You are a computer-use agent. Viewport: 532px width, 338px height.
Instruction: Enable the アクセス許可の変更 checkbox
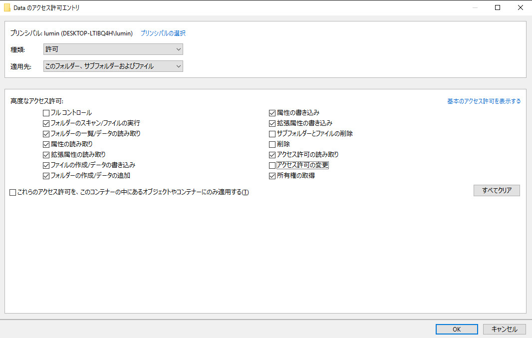(272, 166)
